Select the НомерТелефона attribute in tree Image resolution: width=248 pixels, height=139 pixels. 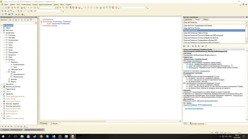coord(19,64)
